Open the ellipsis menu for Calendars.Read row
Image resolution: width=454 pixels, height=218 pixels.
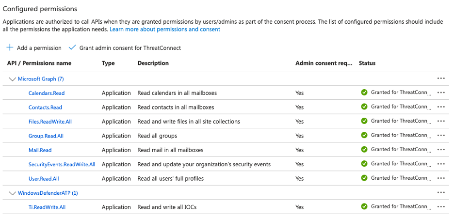(441, 93)
